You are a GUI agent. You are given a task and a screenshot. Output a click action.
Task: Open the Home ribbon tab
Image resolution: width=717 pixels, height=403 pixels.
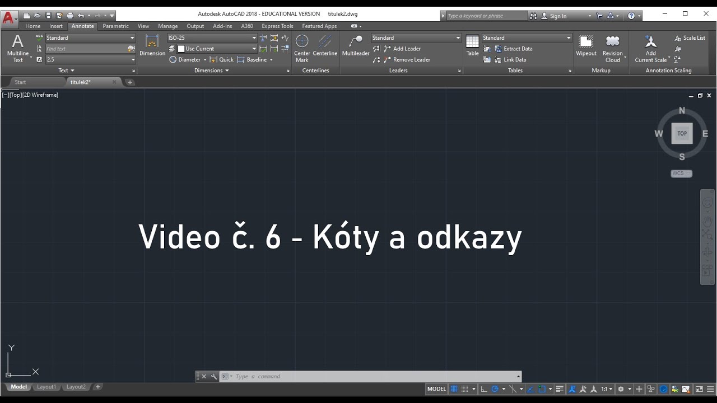point(32,26)
